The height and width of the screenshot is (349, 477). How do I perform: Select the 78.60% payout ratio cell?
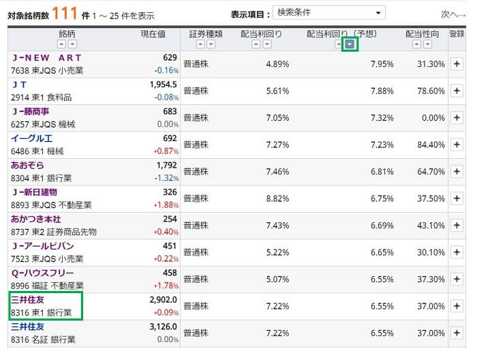pyautogui.click(x=431, y=91)
